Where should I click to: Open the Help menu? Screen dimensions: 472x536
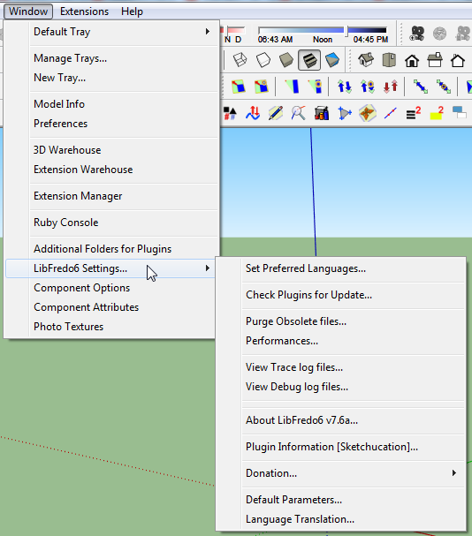tap(132, 11)
